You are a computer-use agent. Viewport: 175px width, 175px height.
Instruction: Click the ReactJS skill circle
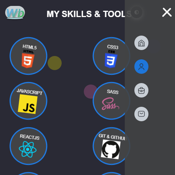28,146
